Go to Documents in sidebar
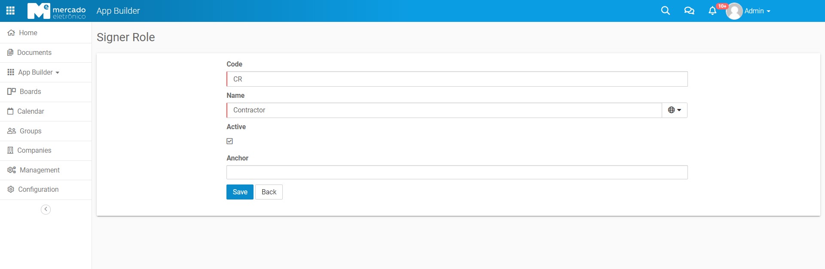The width and height of the screenshot is (825, 269). [34, 53]
